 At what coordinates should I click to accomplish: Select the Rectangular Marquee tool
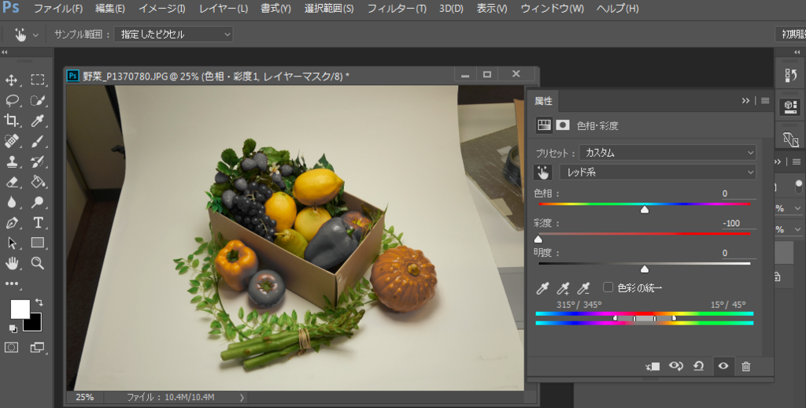click(38, 80)
